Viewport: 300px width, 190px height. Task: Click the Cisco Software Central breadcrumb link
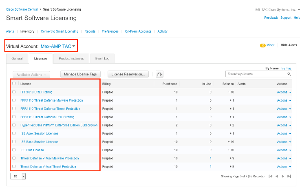tap(22, 9)
